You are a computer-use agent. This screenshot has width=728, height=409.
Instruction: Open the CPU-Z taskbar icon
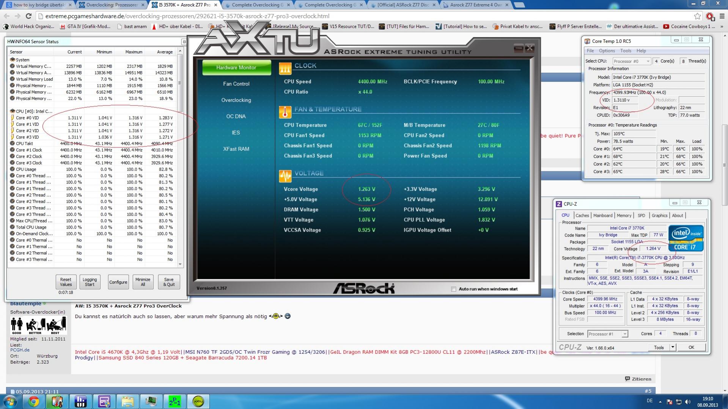pyautogui.click(x=104, y=401)
